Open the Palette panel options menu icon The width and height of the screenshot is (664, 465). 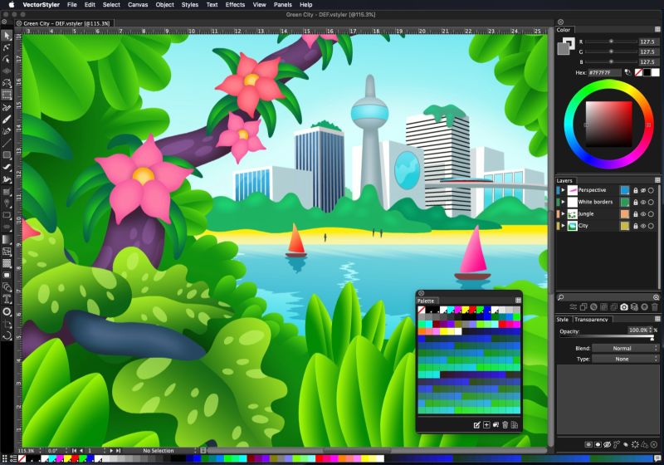(518, 301)
